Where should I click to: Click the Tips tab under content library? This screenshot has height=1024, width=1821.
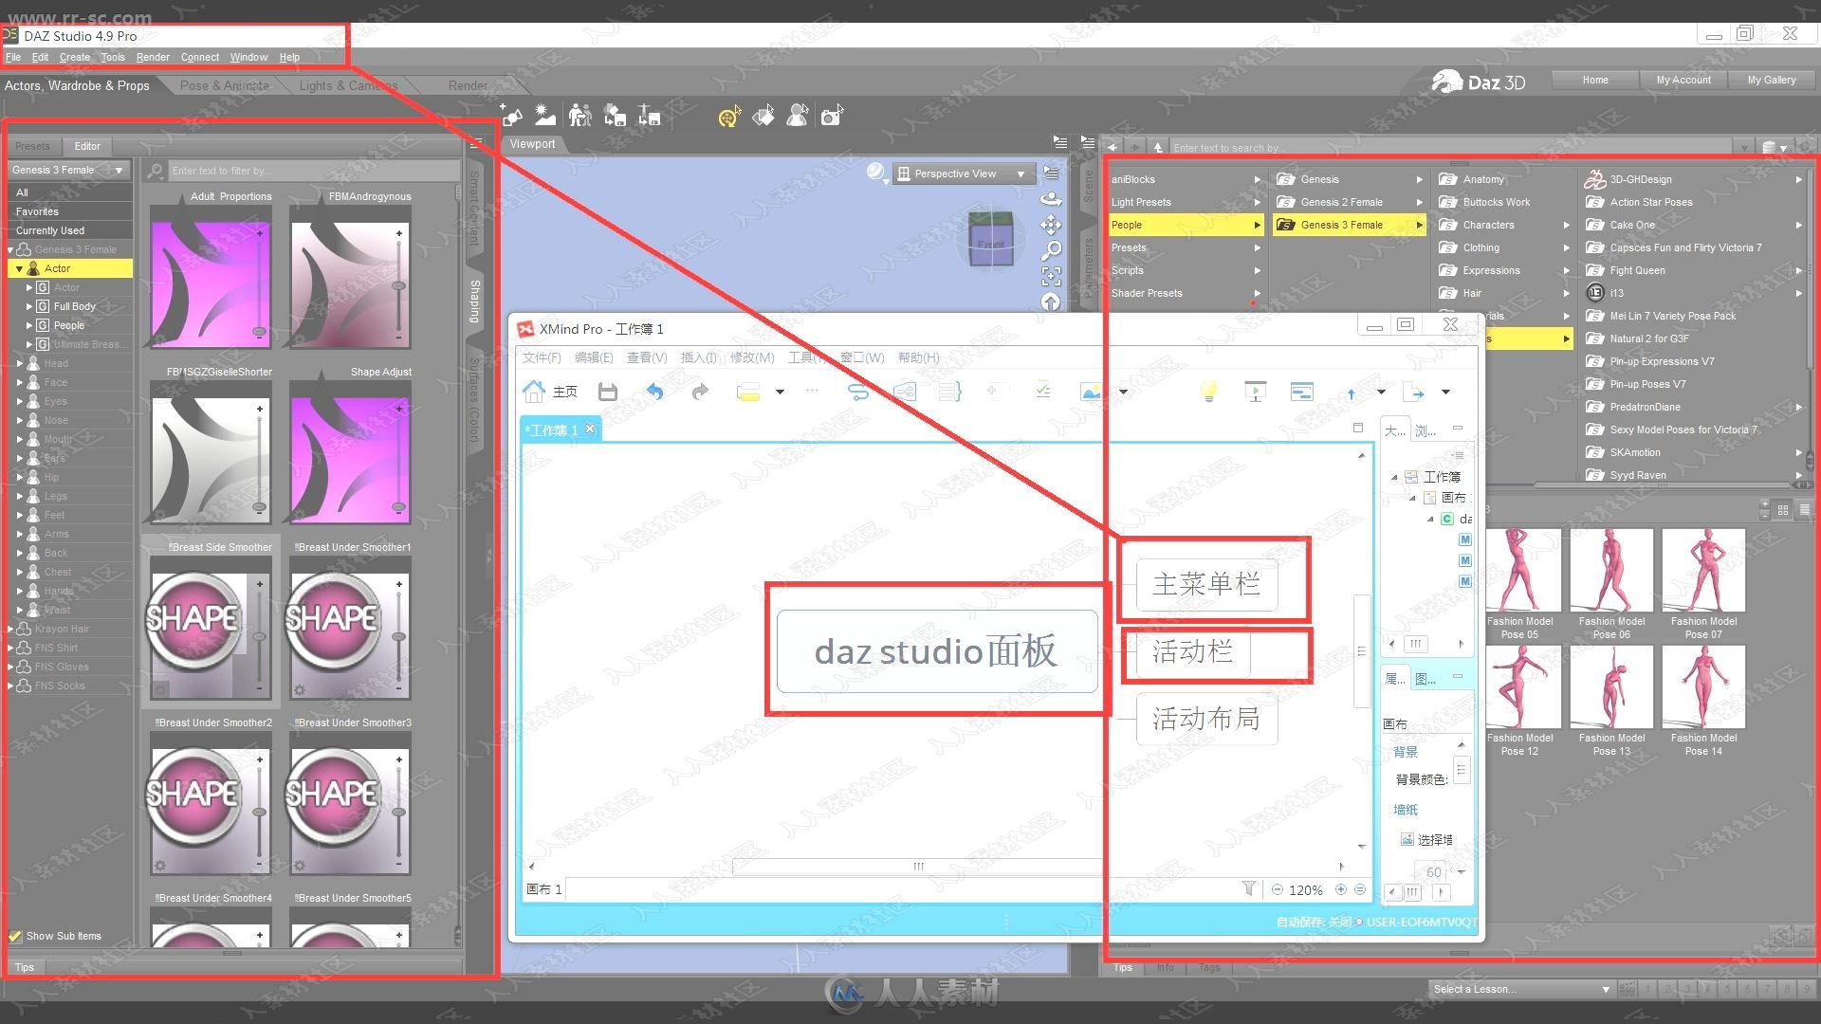pyautogui.click(x=1123, y=967)
